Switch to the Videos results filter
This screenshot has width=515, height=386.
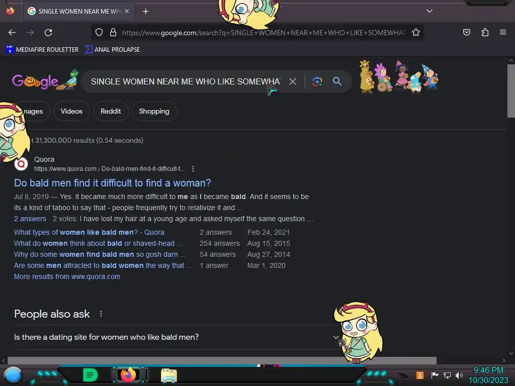(71, 111)
